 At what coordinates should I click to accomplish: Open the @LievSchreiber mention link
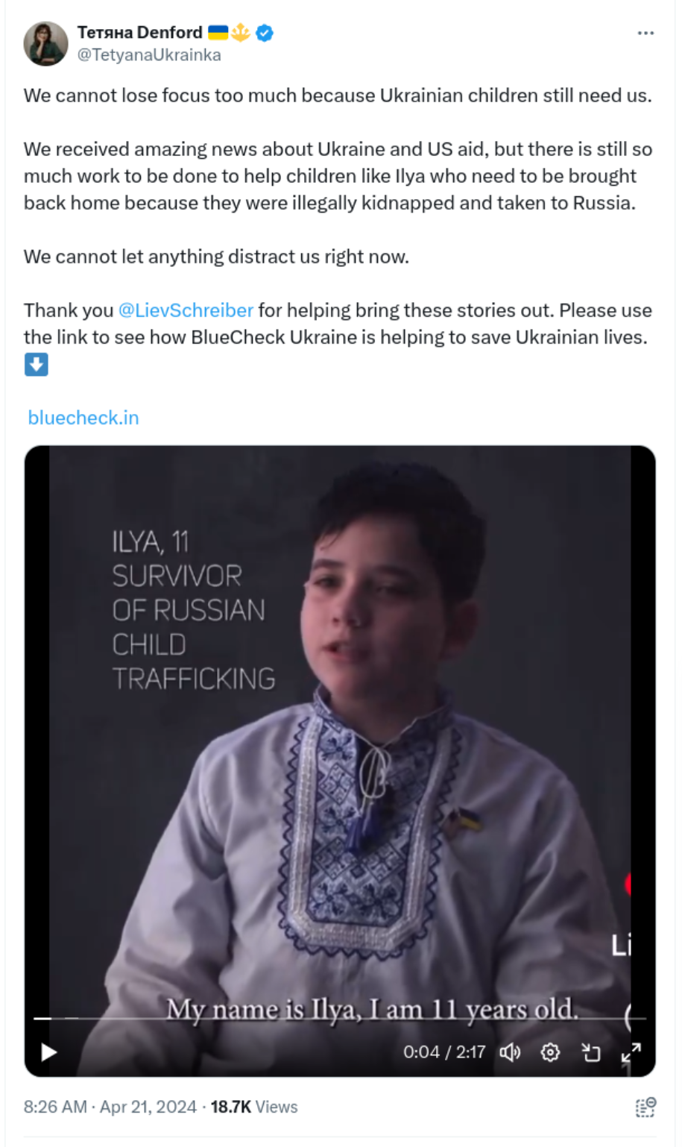click(x=186, y=310)
